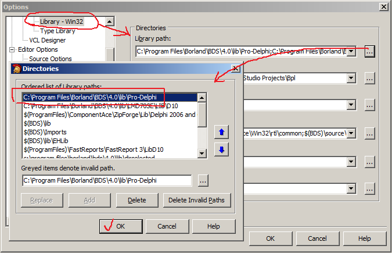Open browse button next to Studio Projects\Bpl field
Viewport: 392px width, 253px height.
tap(369, 79)
